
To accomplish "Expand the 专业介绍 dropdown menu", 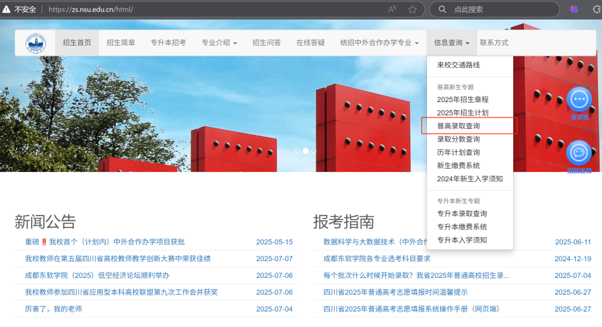I will pyautogui.click(x=220, y=43).
